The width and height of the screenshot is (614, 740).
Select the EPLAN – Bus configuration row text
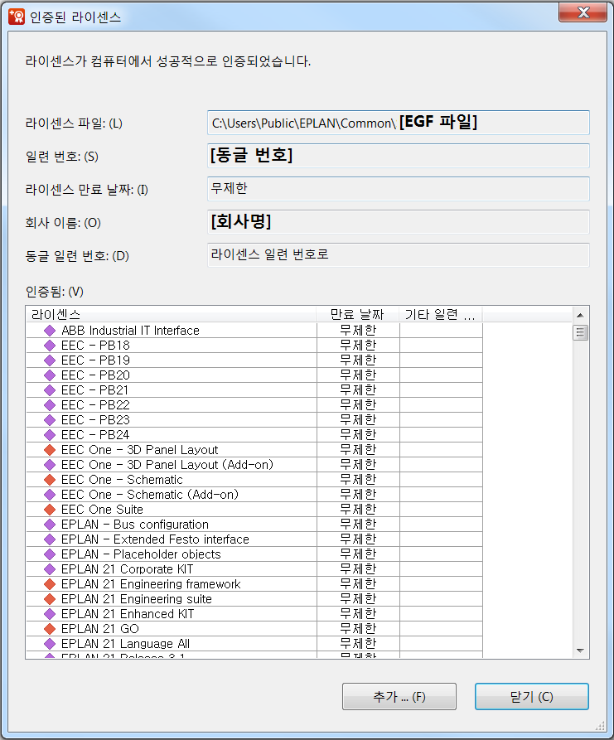(135, 525)
